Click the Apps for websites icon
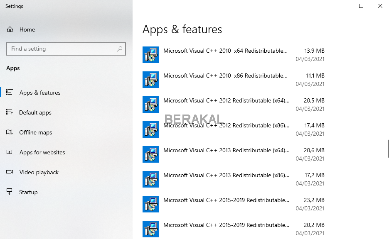The height and width of the screenshot is (239, 389). pyautogui.click(x=10, y=152)
